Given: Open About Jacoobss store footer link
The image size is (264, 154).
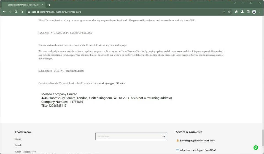Looking at the screenshot, I should coord(25,152).
